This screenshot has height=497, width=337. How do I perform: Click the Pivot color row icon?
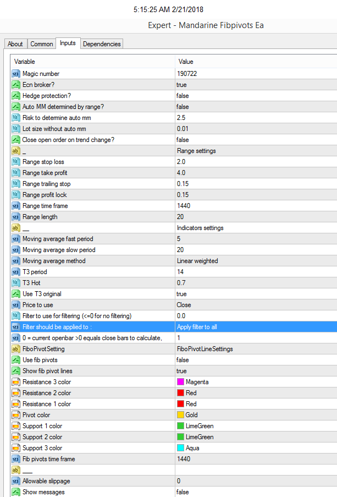point(16,415)
